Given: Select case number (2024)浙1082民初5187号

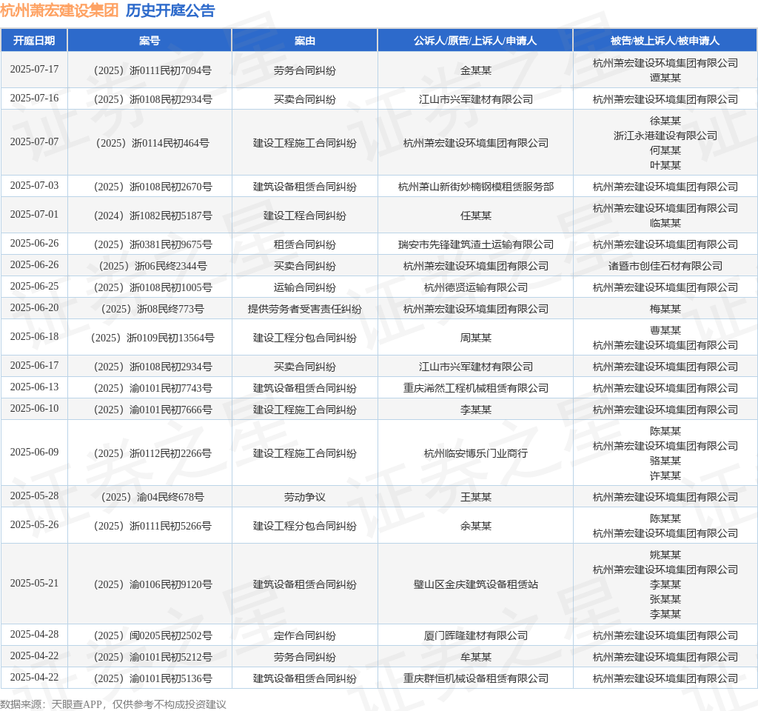Looking at the screenshot, I should 152,216.
